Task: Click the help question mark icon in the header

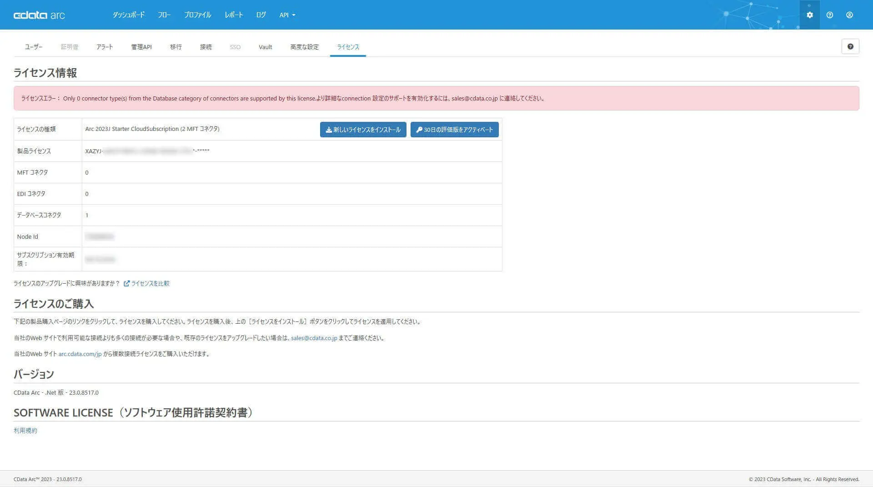Action: tap(829, 15)
